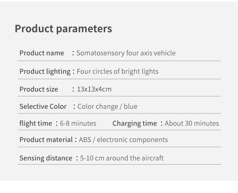Click the Product parameters heading
The height and width of the screenshot is (193, 238).
(x=63, y=29)
